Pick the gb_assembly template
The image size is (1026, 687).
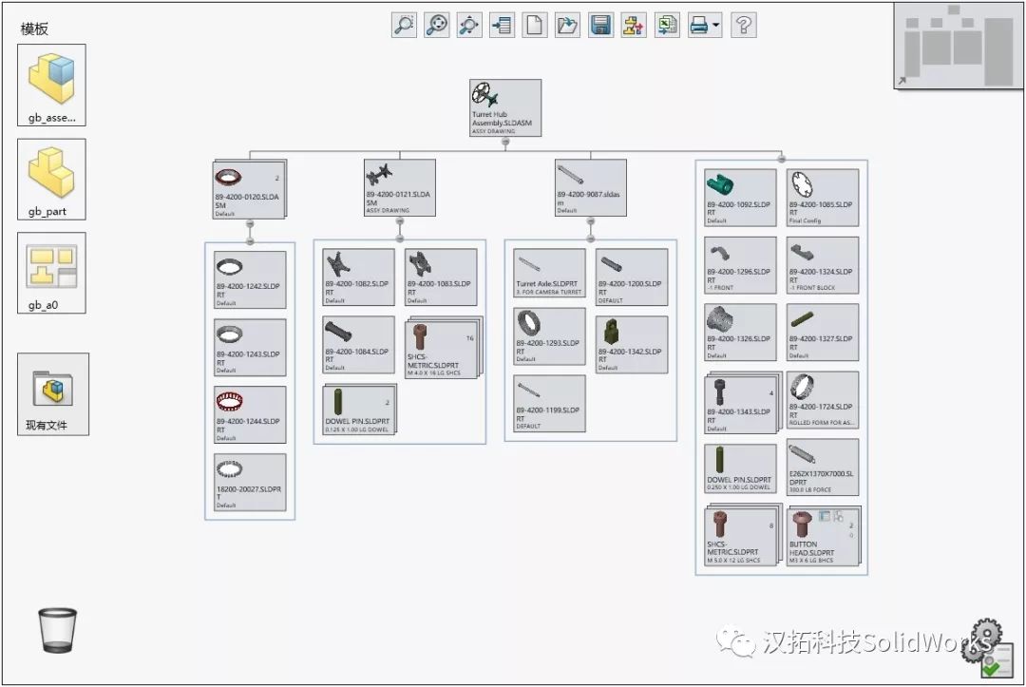pyautogui.click(x=51, y=86)
